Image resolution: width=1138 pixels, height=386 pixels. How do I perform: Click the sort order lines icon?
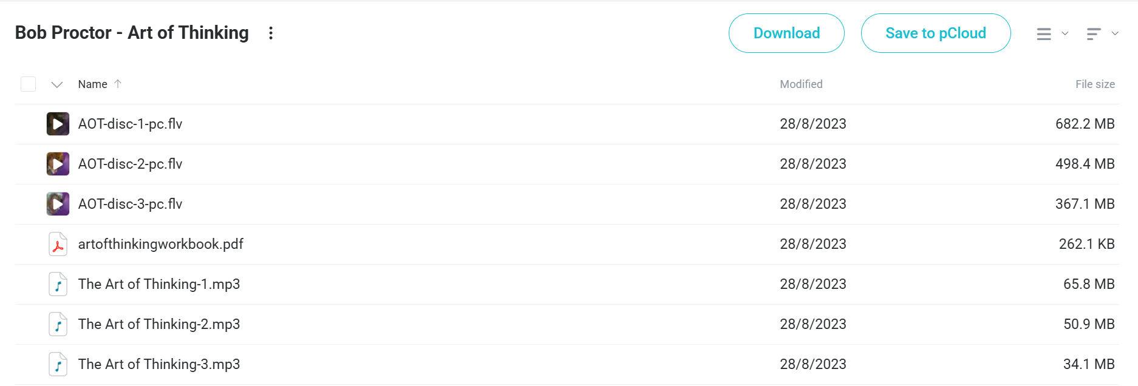point(1094,34)
